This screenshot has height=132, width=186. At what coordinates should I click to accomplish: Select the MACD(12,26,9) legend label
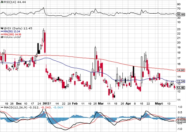[x=16, y=107]
